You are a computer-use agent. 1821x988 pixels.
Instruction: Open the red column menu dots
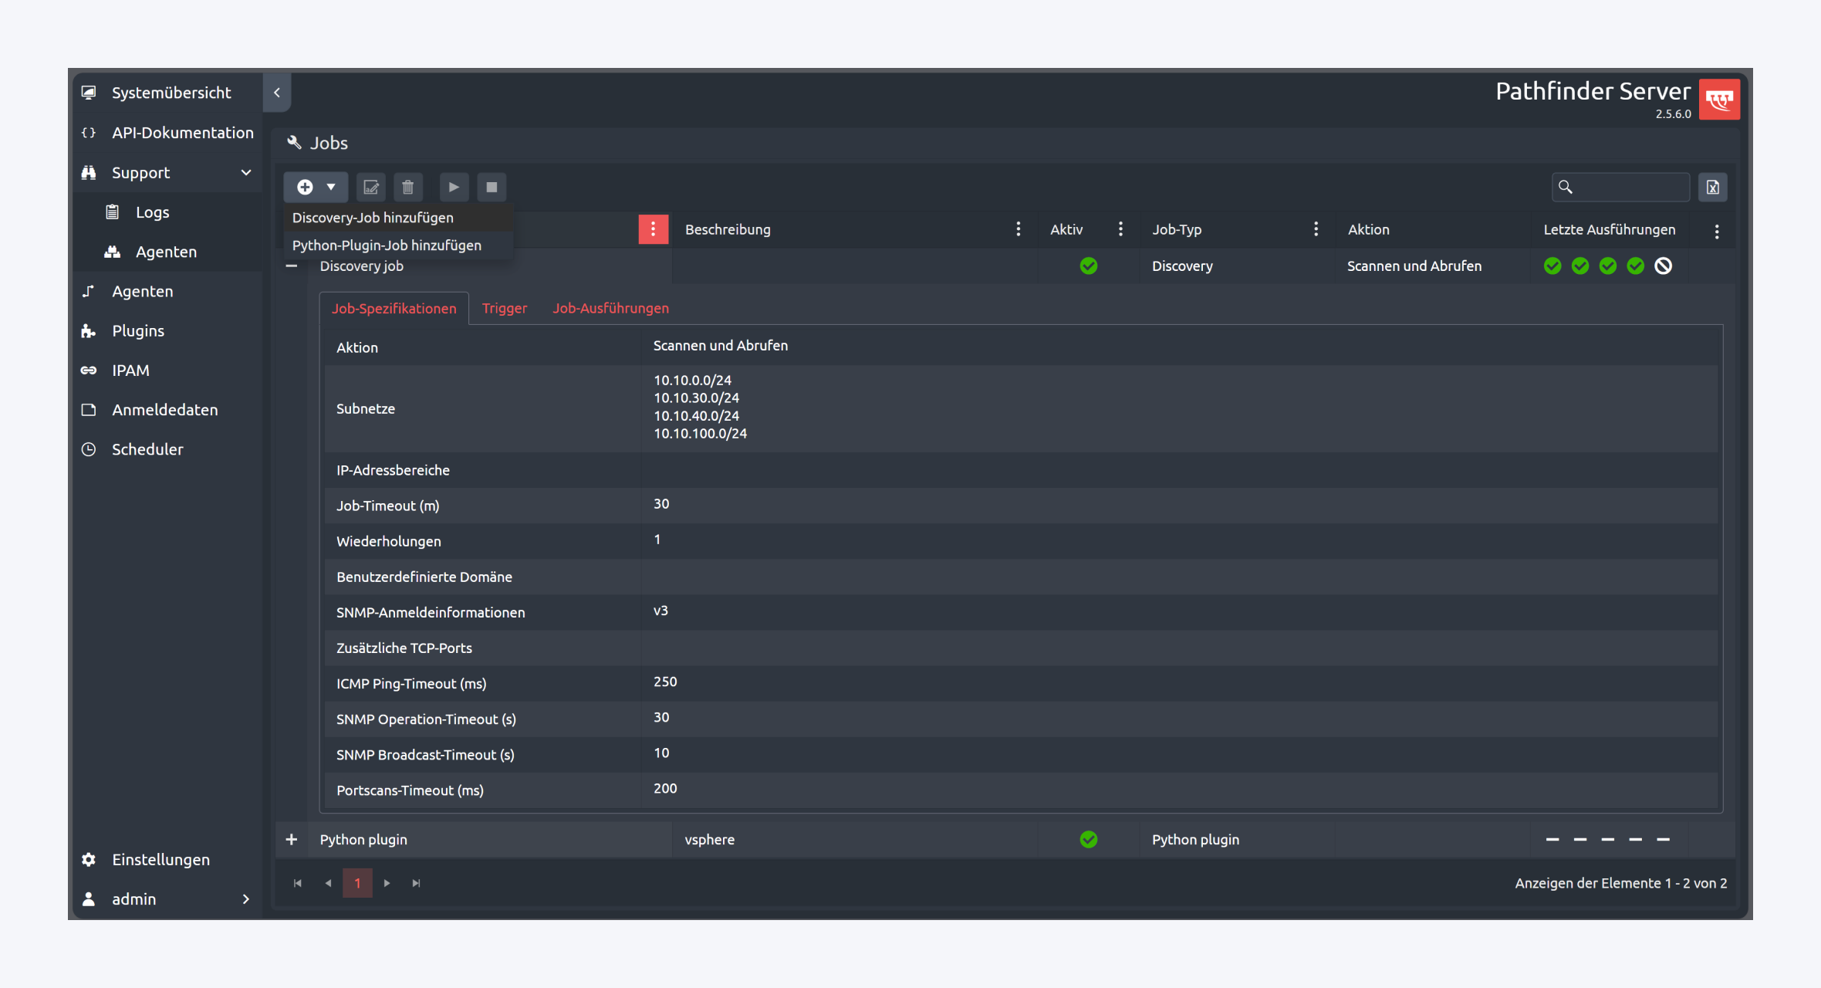(653, 229)
